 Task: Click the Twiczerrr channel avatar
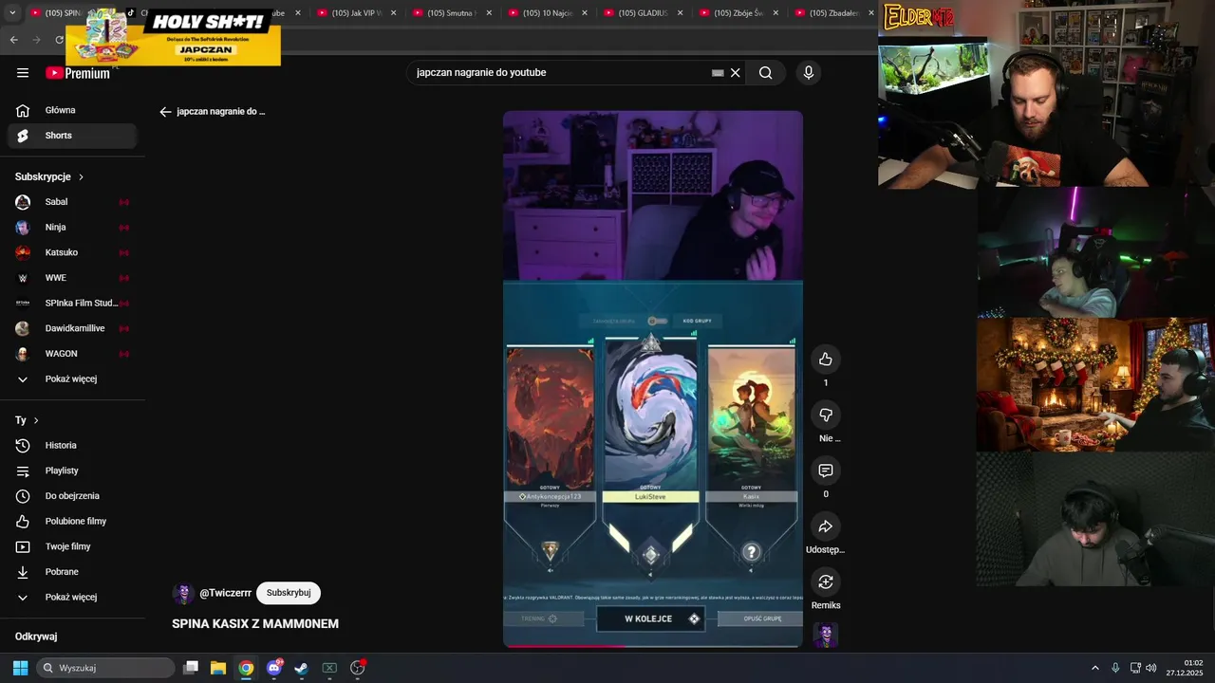(x=183, y=594)
